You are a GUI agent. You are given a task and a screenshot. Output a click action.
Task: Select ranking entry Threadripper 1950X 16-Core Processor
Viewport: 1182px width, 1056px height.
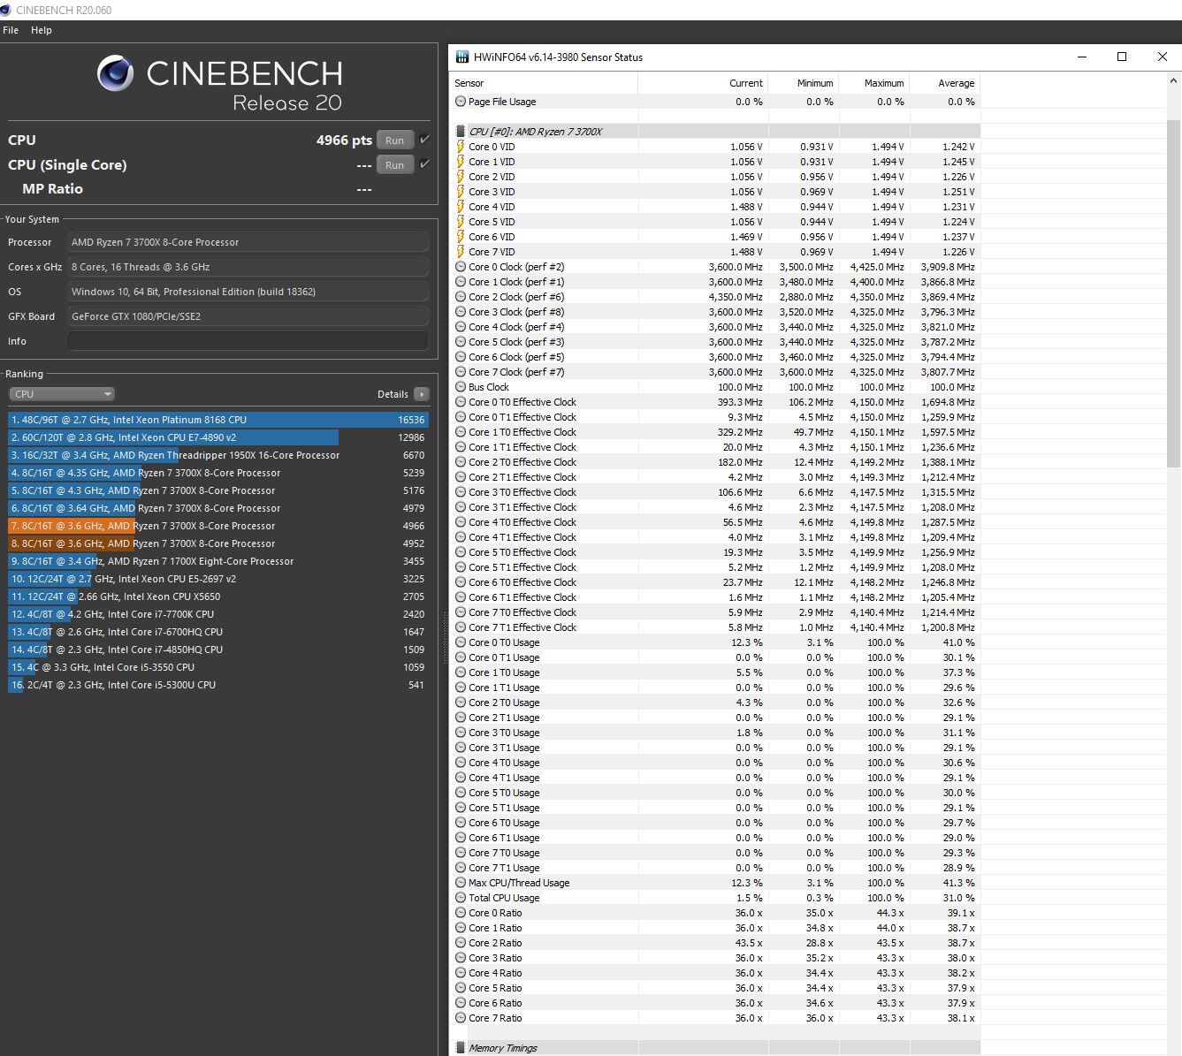[x=218, y=455]
